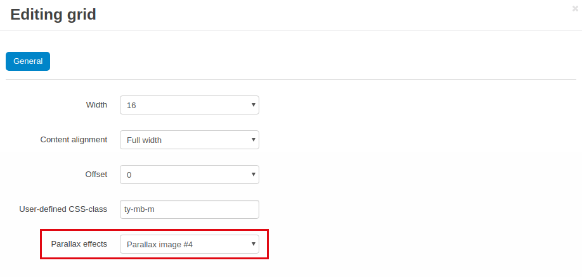Click the arrow beside Full width

[254, 140]
